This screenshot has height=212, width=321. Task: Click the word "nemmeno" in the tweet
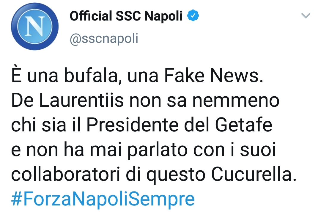(236, 101)
